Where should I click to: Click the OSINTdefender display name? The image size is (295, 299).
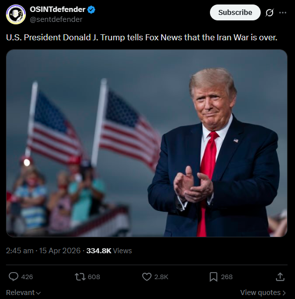(57, 9)
